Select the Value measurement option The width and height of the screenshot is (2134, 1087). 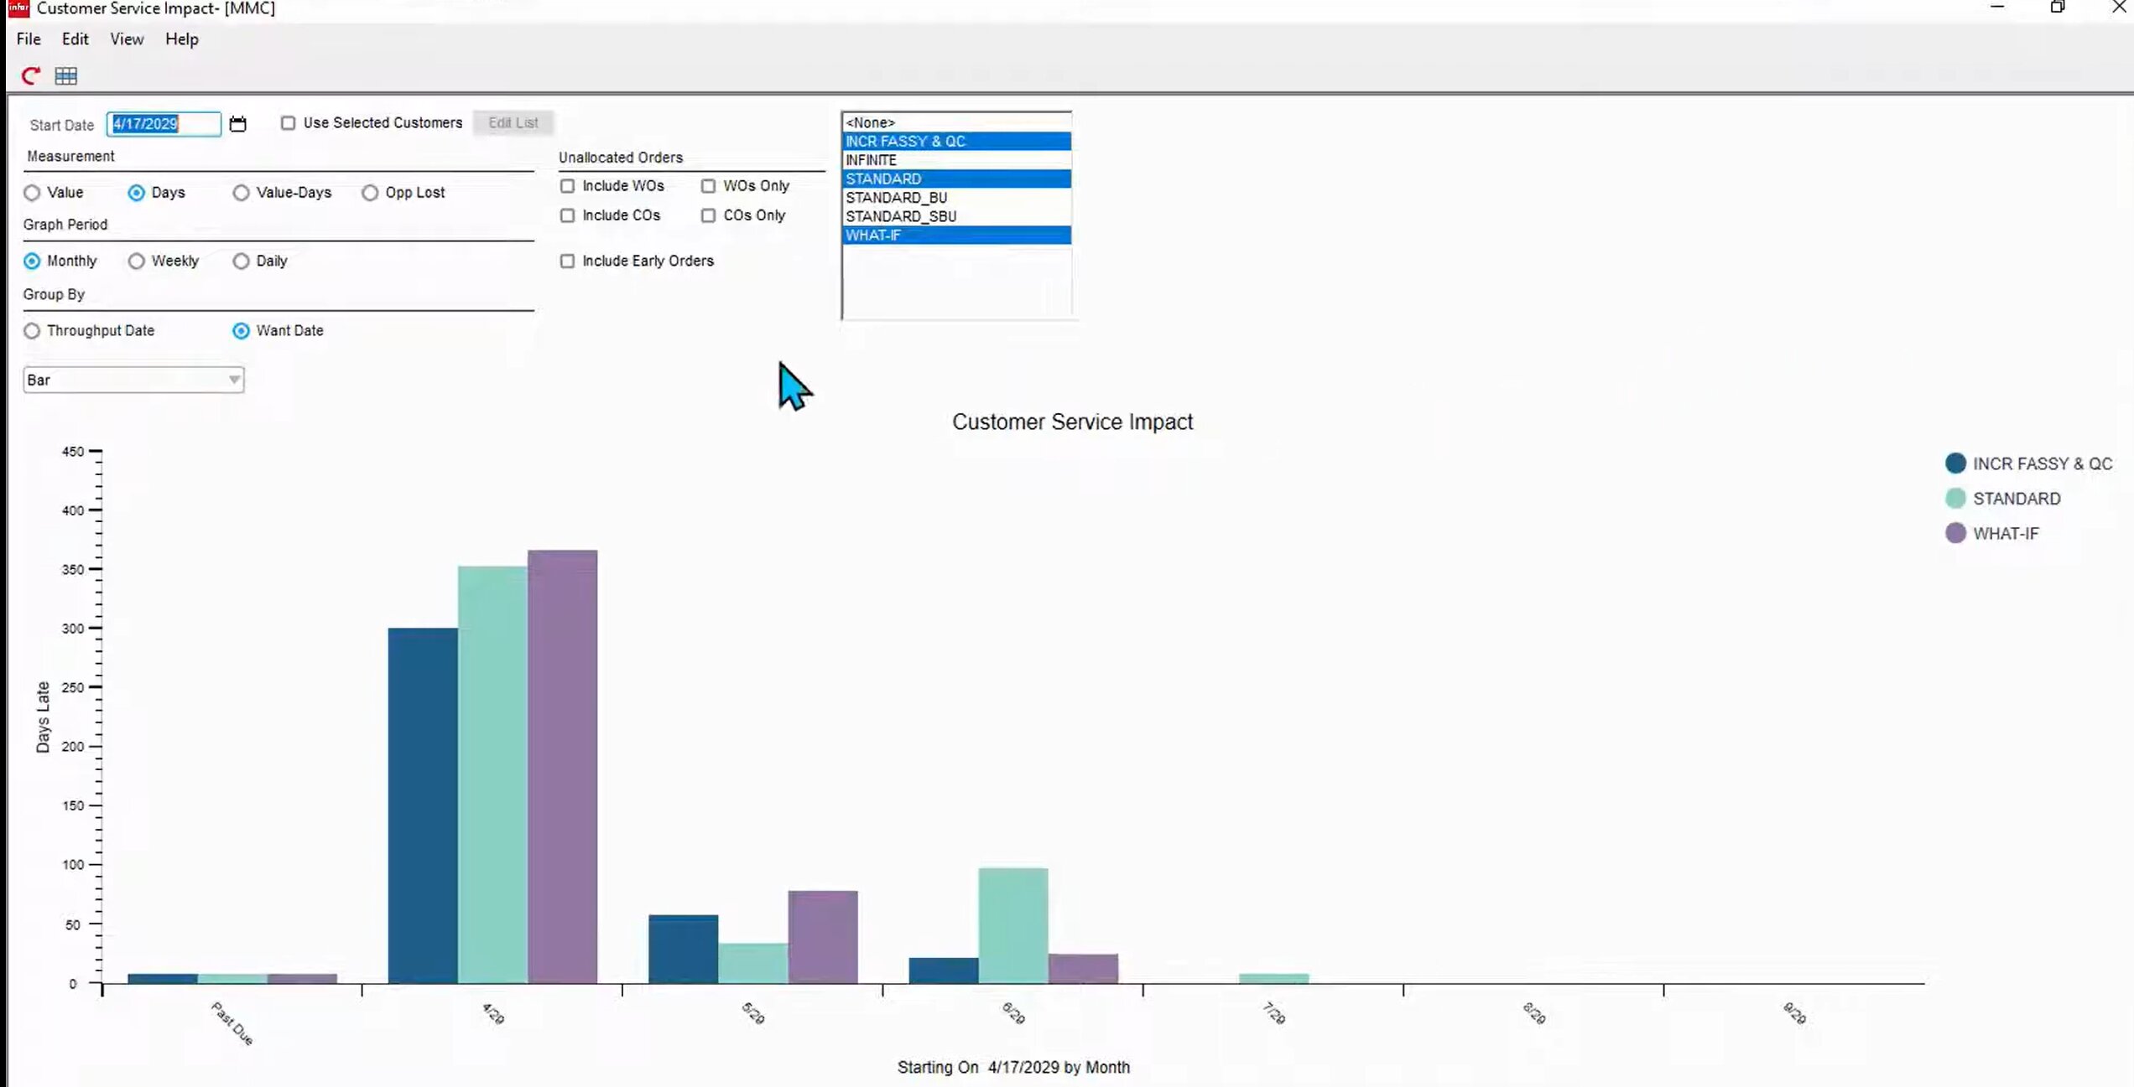click(x=32, y=192)
